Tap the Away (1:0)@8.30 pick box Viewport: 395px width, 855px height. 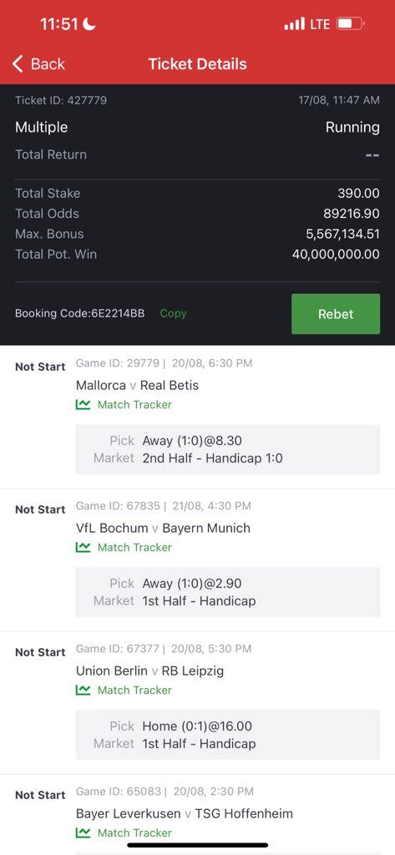click(x=228, y=449)
